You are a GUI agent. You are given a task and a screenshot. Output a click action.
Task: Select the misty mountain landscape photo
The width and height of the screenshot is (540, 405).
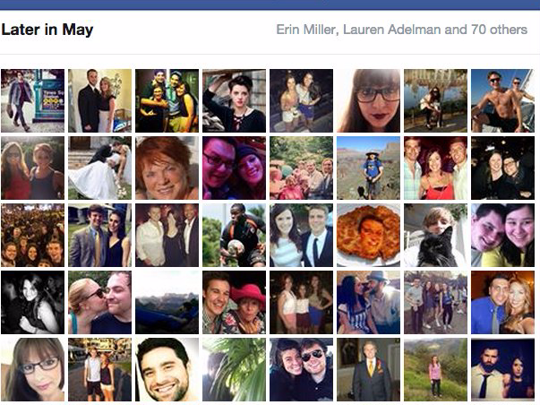tap(167, 302)
